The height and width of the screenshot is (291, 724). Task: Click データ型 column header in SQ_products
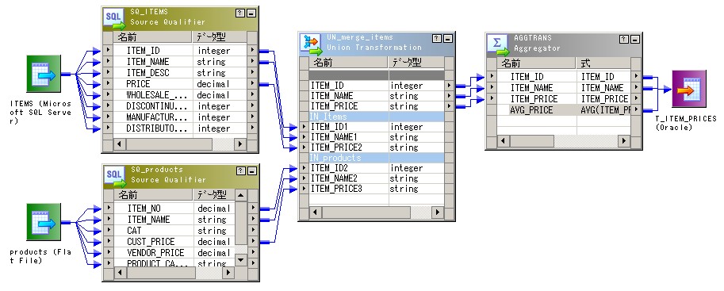(x=214, y=194)
